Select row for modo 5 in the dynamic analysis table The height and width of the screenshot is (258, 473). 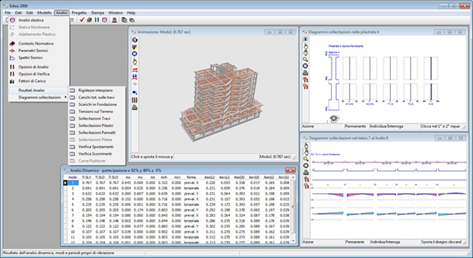[178, 204]
